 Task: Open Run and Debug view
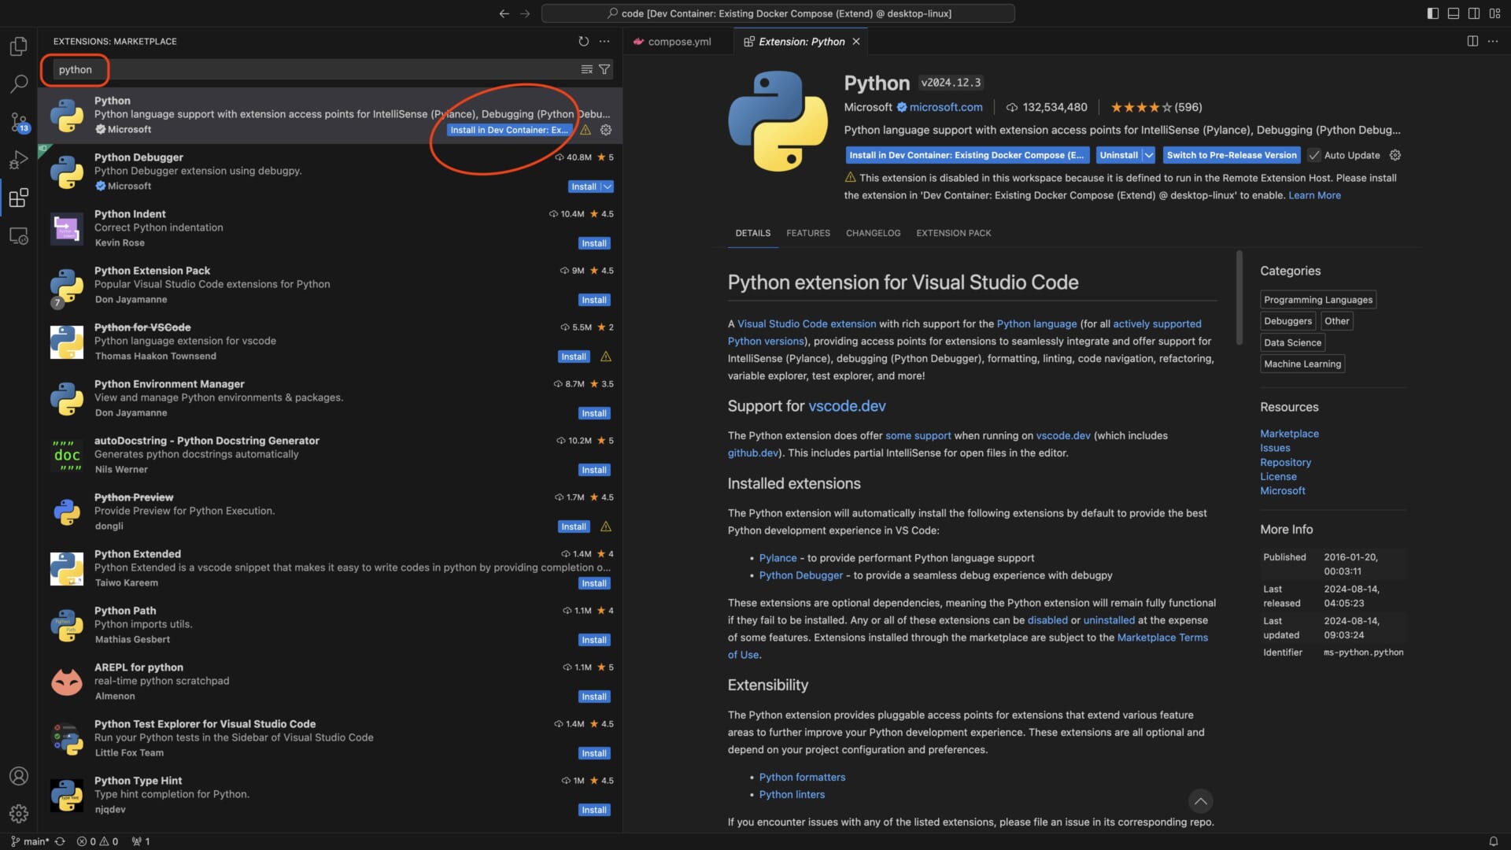click(19, 160)
